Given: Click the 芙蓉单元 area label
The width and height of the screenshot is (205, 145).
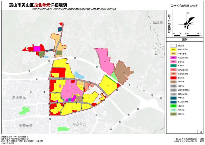Looking at the screenshot, I should pos(26,126).
